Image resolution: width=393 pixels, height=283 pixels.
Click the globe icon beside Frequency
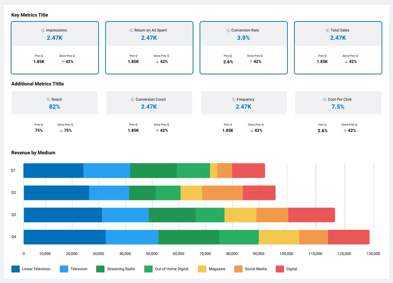tap(234, 100)
